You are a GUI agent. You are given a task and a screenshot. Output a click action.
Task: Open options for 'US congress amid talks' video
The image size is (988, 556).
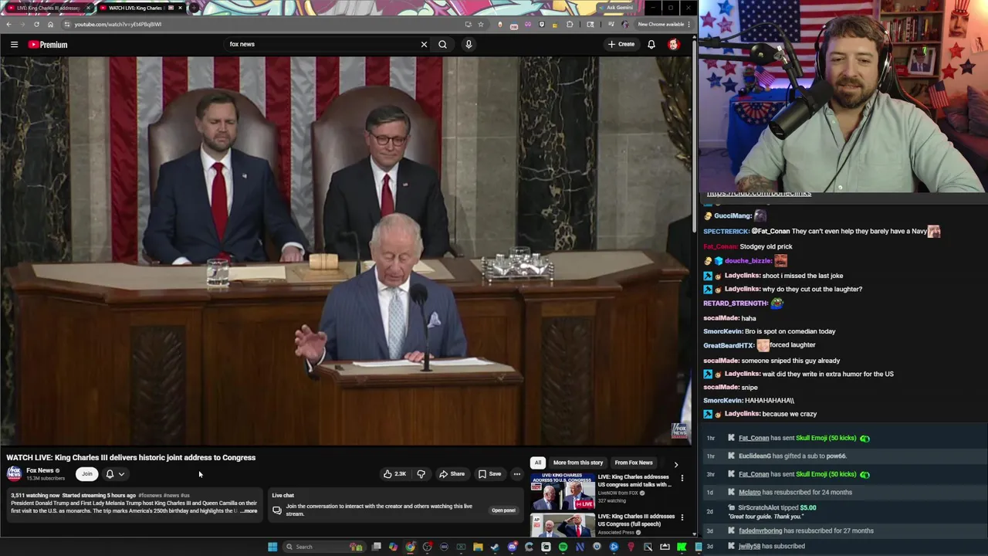(x=682, y=479)
